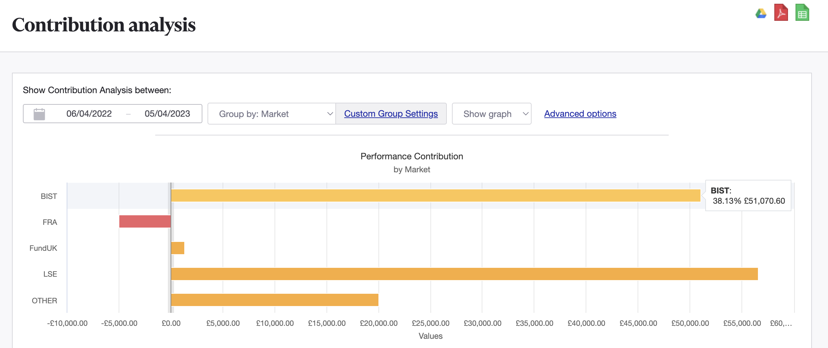Screen dimensions: 828x348
Task: Open Custom Group Settings link
Action: pos(391,114)
